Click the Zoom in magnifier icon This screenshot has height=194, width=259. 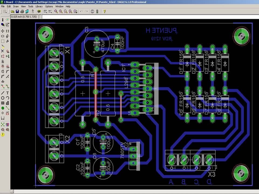[61, 11]
